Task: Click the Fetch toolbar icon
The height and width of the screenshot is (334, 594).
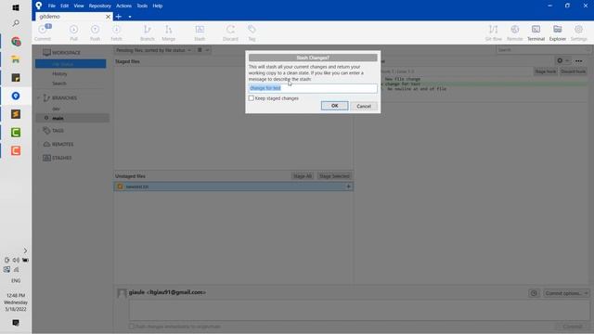Action: tap(116, 32)
